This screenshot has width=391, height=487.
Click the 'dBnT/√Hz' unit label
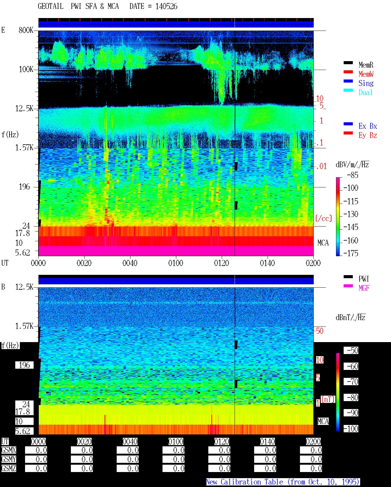[351, 317]
